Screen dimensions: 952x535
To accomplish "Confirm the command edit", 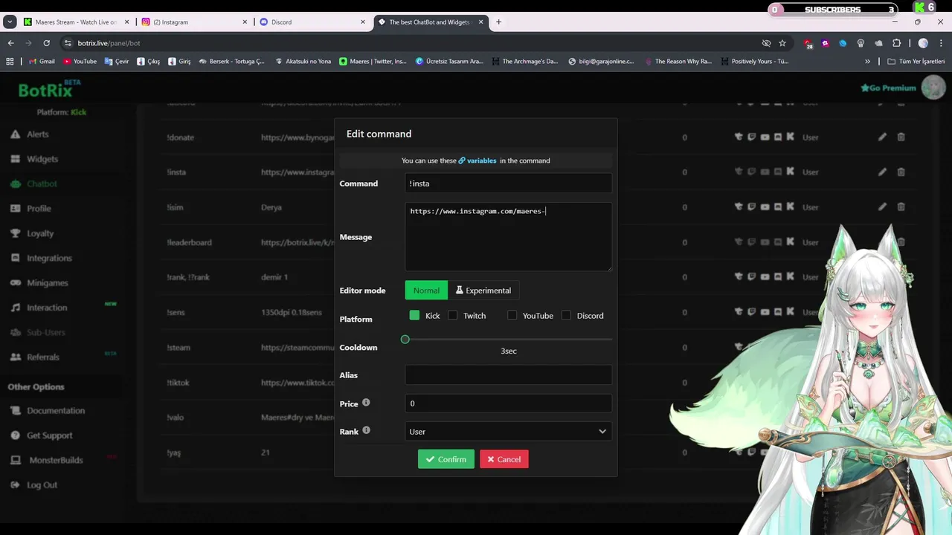I will (446, 459).
